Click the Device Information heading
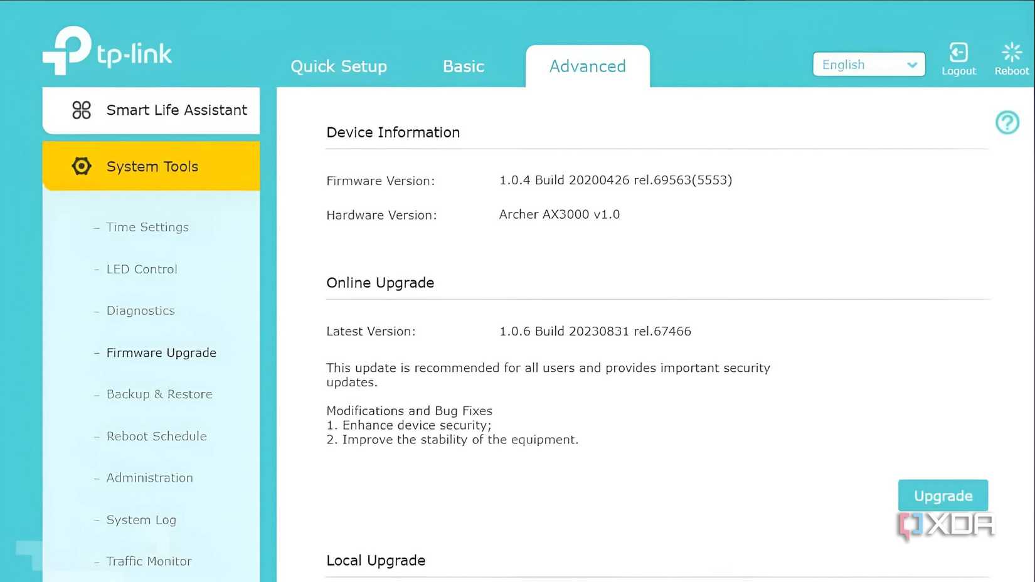Viewport: 1035px width, 582px height. pos(393,132)
